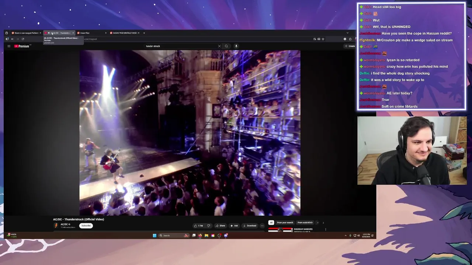Open more actions ellipsis under video
472x265 pixels.
coord(262,226)
